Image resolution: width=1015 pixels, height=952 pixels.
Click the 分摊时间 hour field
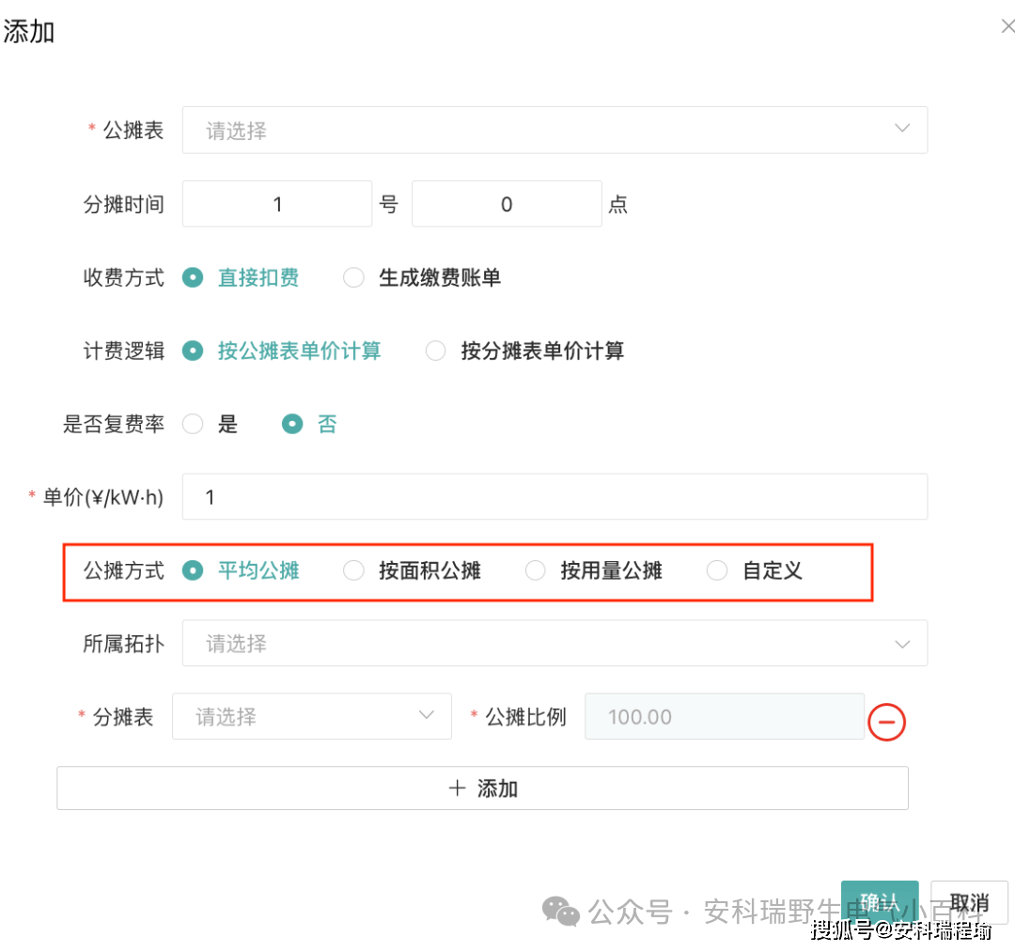point(507,204)
